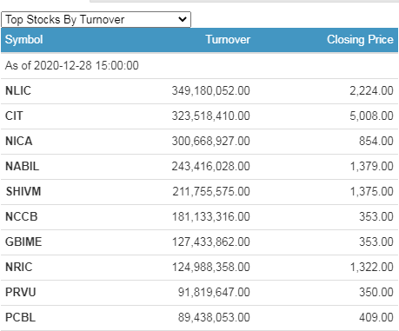Click the Closing Price column header
Screen dimensions: 399x331
tap(360, 40)
